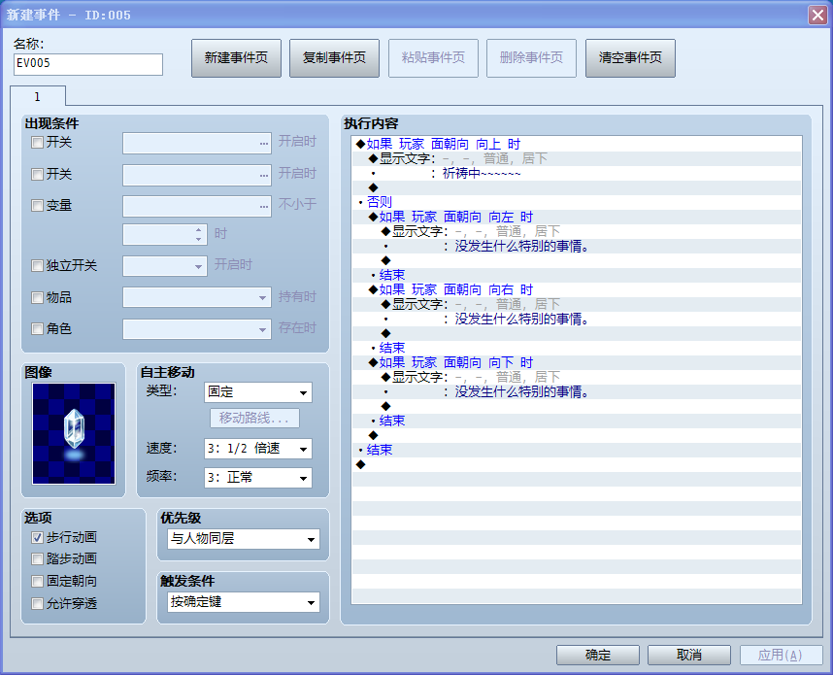This screenshot has height=675, width=833.
Task: Enable the 踏步动画 option
Action: point(37,559)
